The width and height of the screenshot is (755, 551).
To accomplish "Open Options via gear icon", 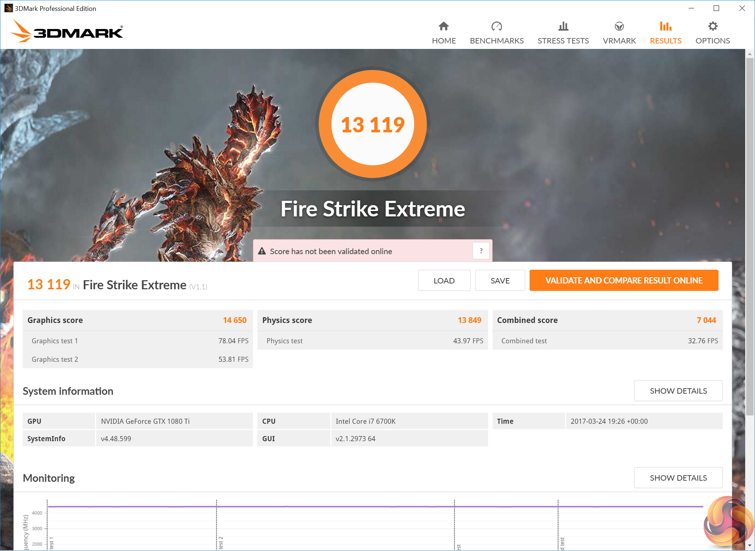I will 713,26.
